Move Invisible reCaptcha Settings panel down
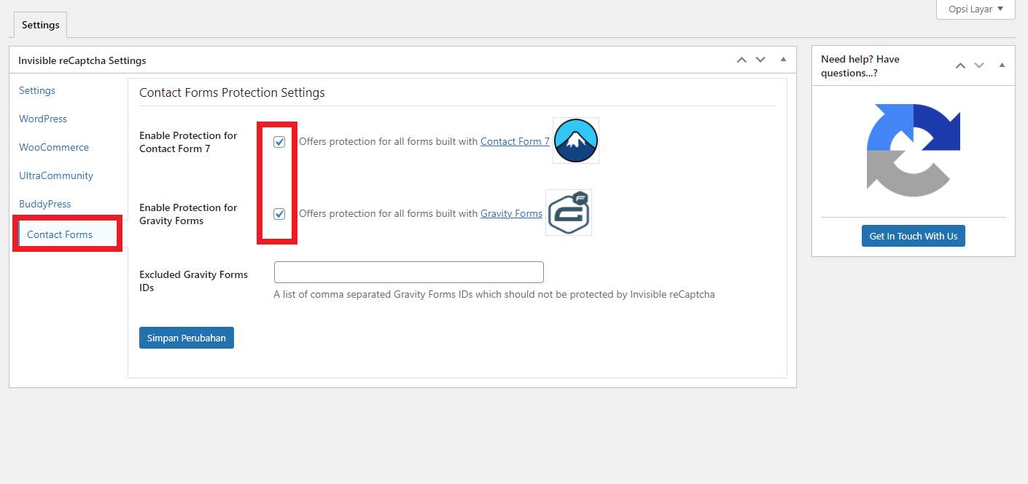The width and height of the screenshot is (1028, 484). point(760,60)
